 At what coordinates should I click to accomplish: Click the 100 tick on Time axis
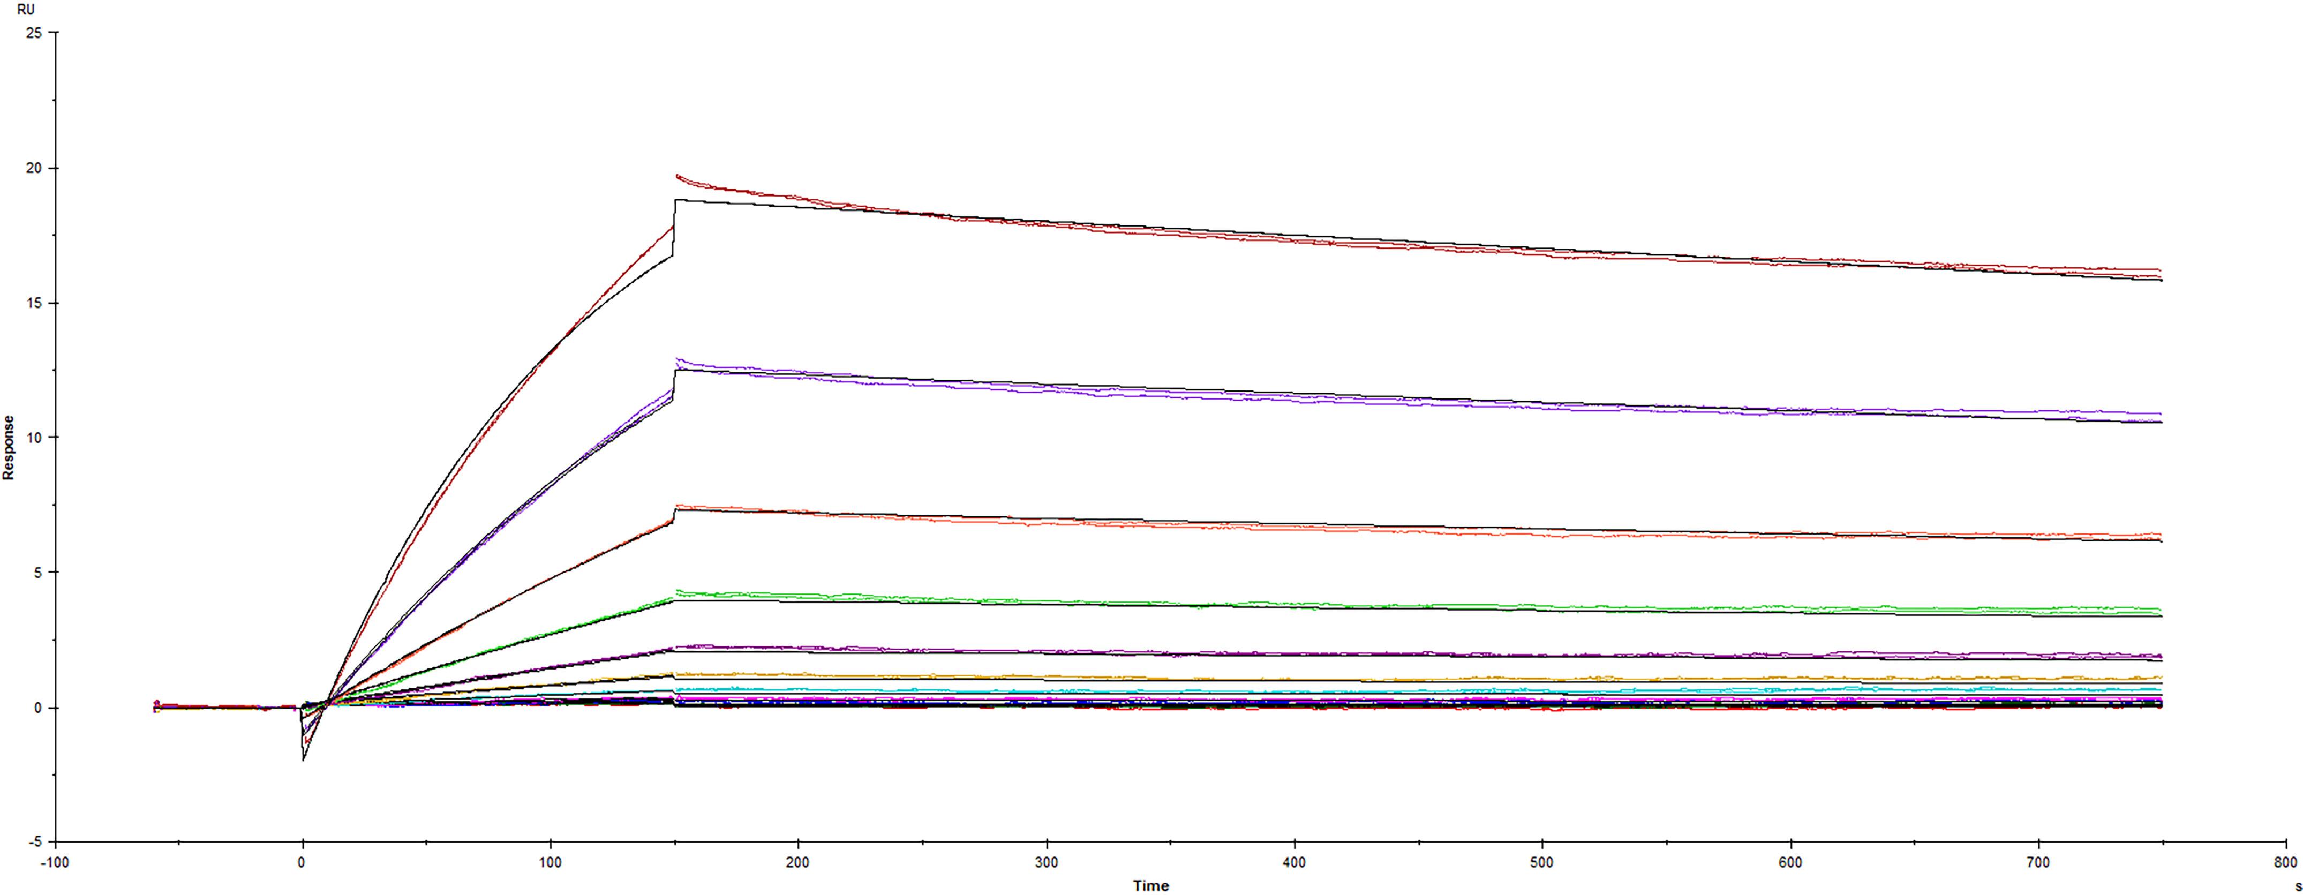tap(550, 863)
